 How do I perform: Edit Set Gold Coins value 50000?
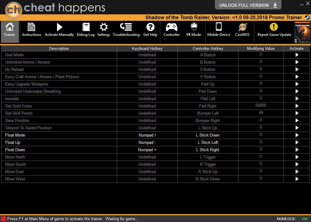[261, 106]
